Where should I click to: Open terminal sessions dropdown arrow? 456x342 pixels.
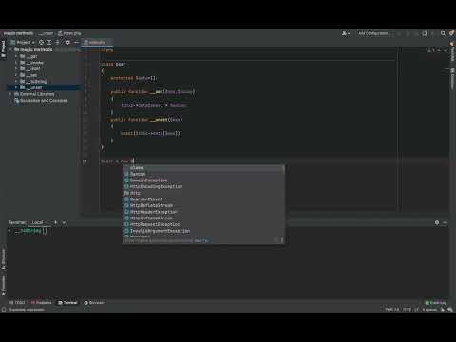64,223
